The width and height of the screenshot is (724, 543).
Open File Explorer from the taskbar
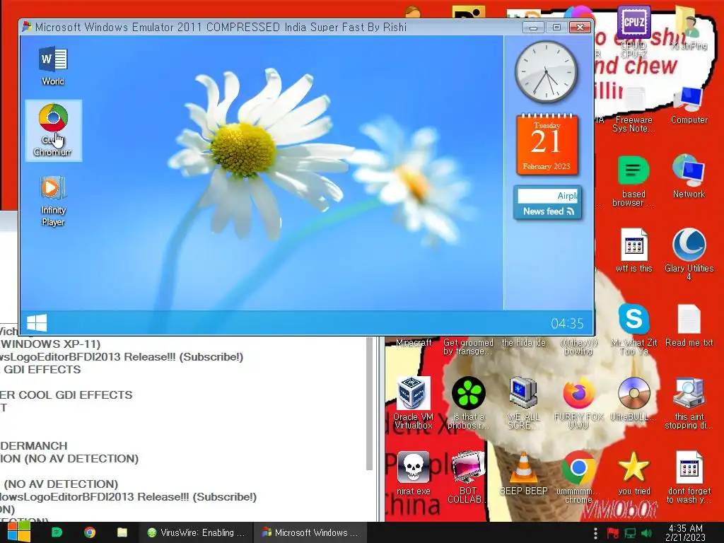coord(122,532)
